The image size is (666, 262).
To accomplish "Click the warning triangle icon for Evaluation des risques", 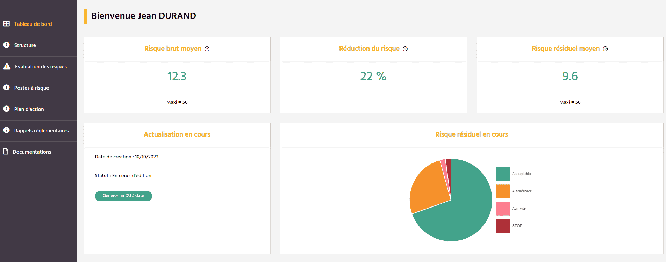I will point(7,66).
